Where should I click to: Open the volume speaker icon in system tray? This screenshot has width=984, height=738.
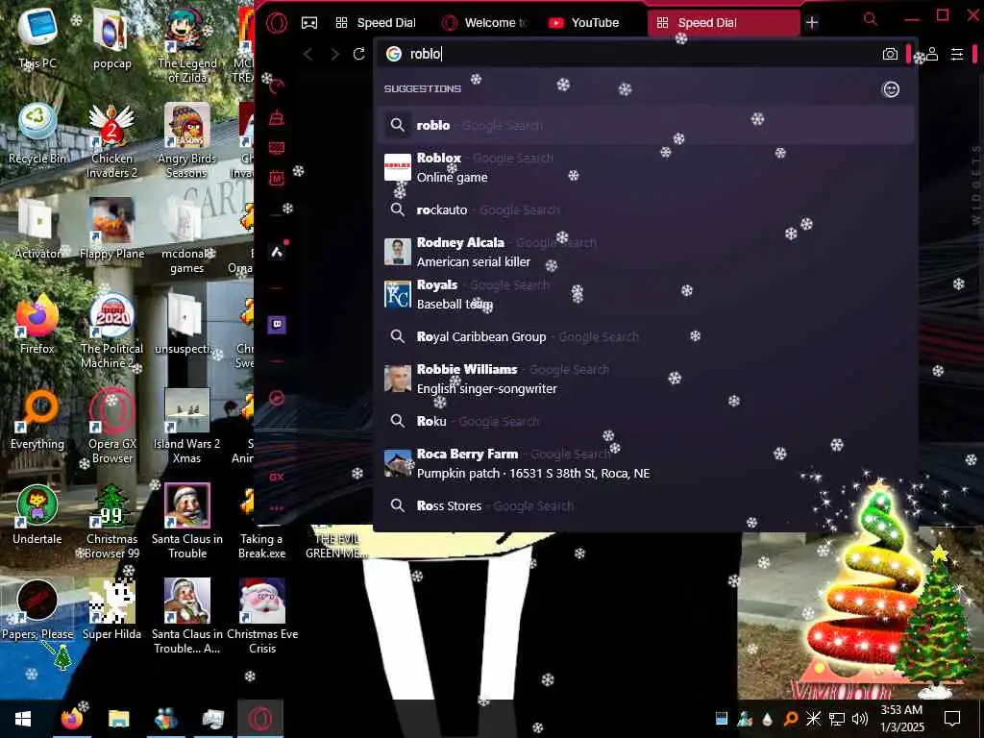[x=860, y=719]
